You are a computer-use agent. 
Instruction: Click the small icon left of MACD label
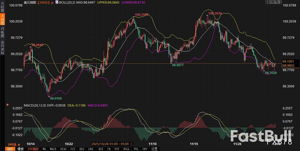[7, 105]
